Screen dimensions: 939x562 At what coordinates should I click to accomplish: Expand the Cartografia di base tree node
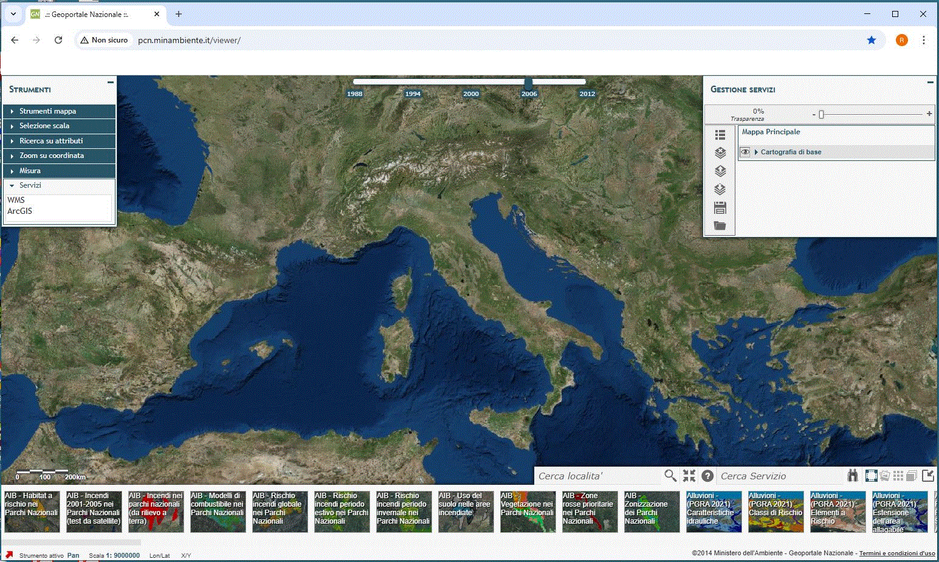coord(756,152)
